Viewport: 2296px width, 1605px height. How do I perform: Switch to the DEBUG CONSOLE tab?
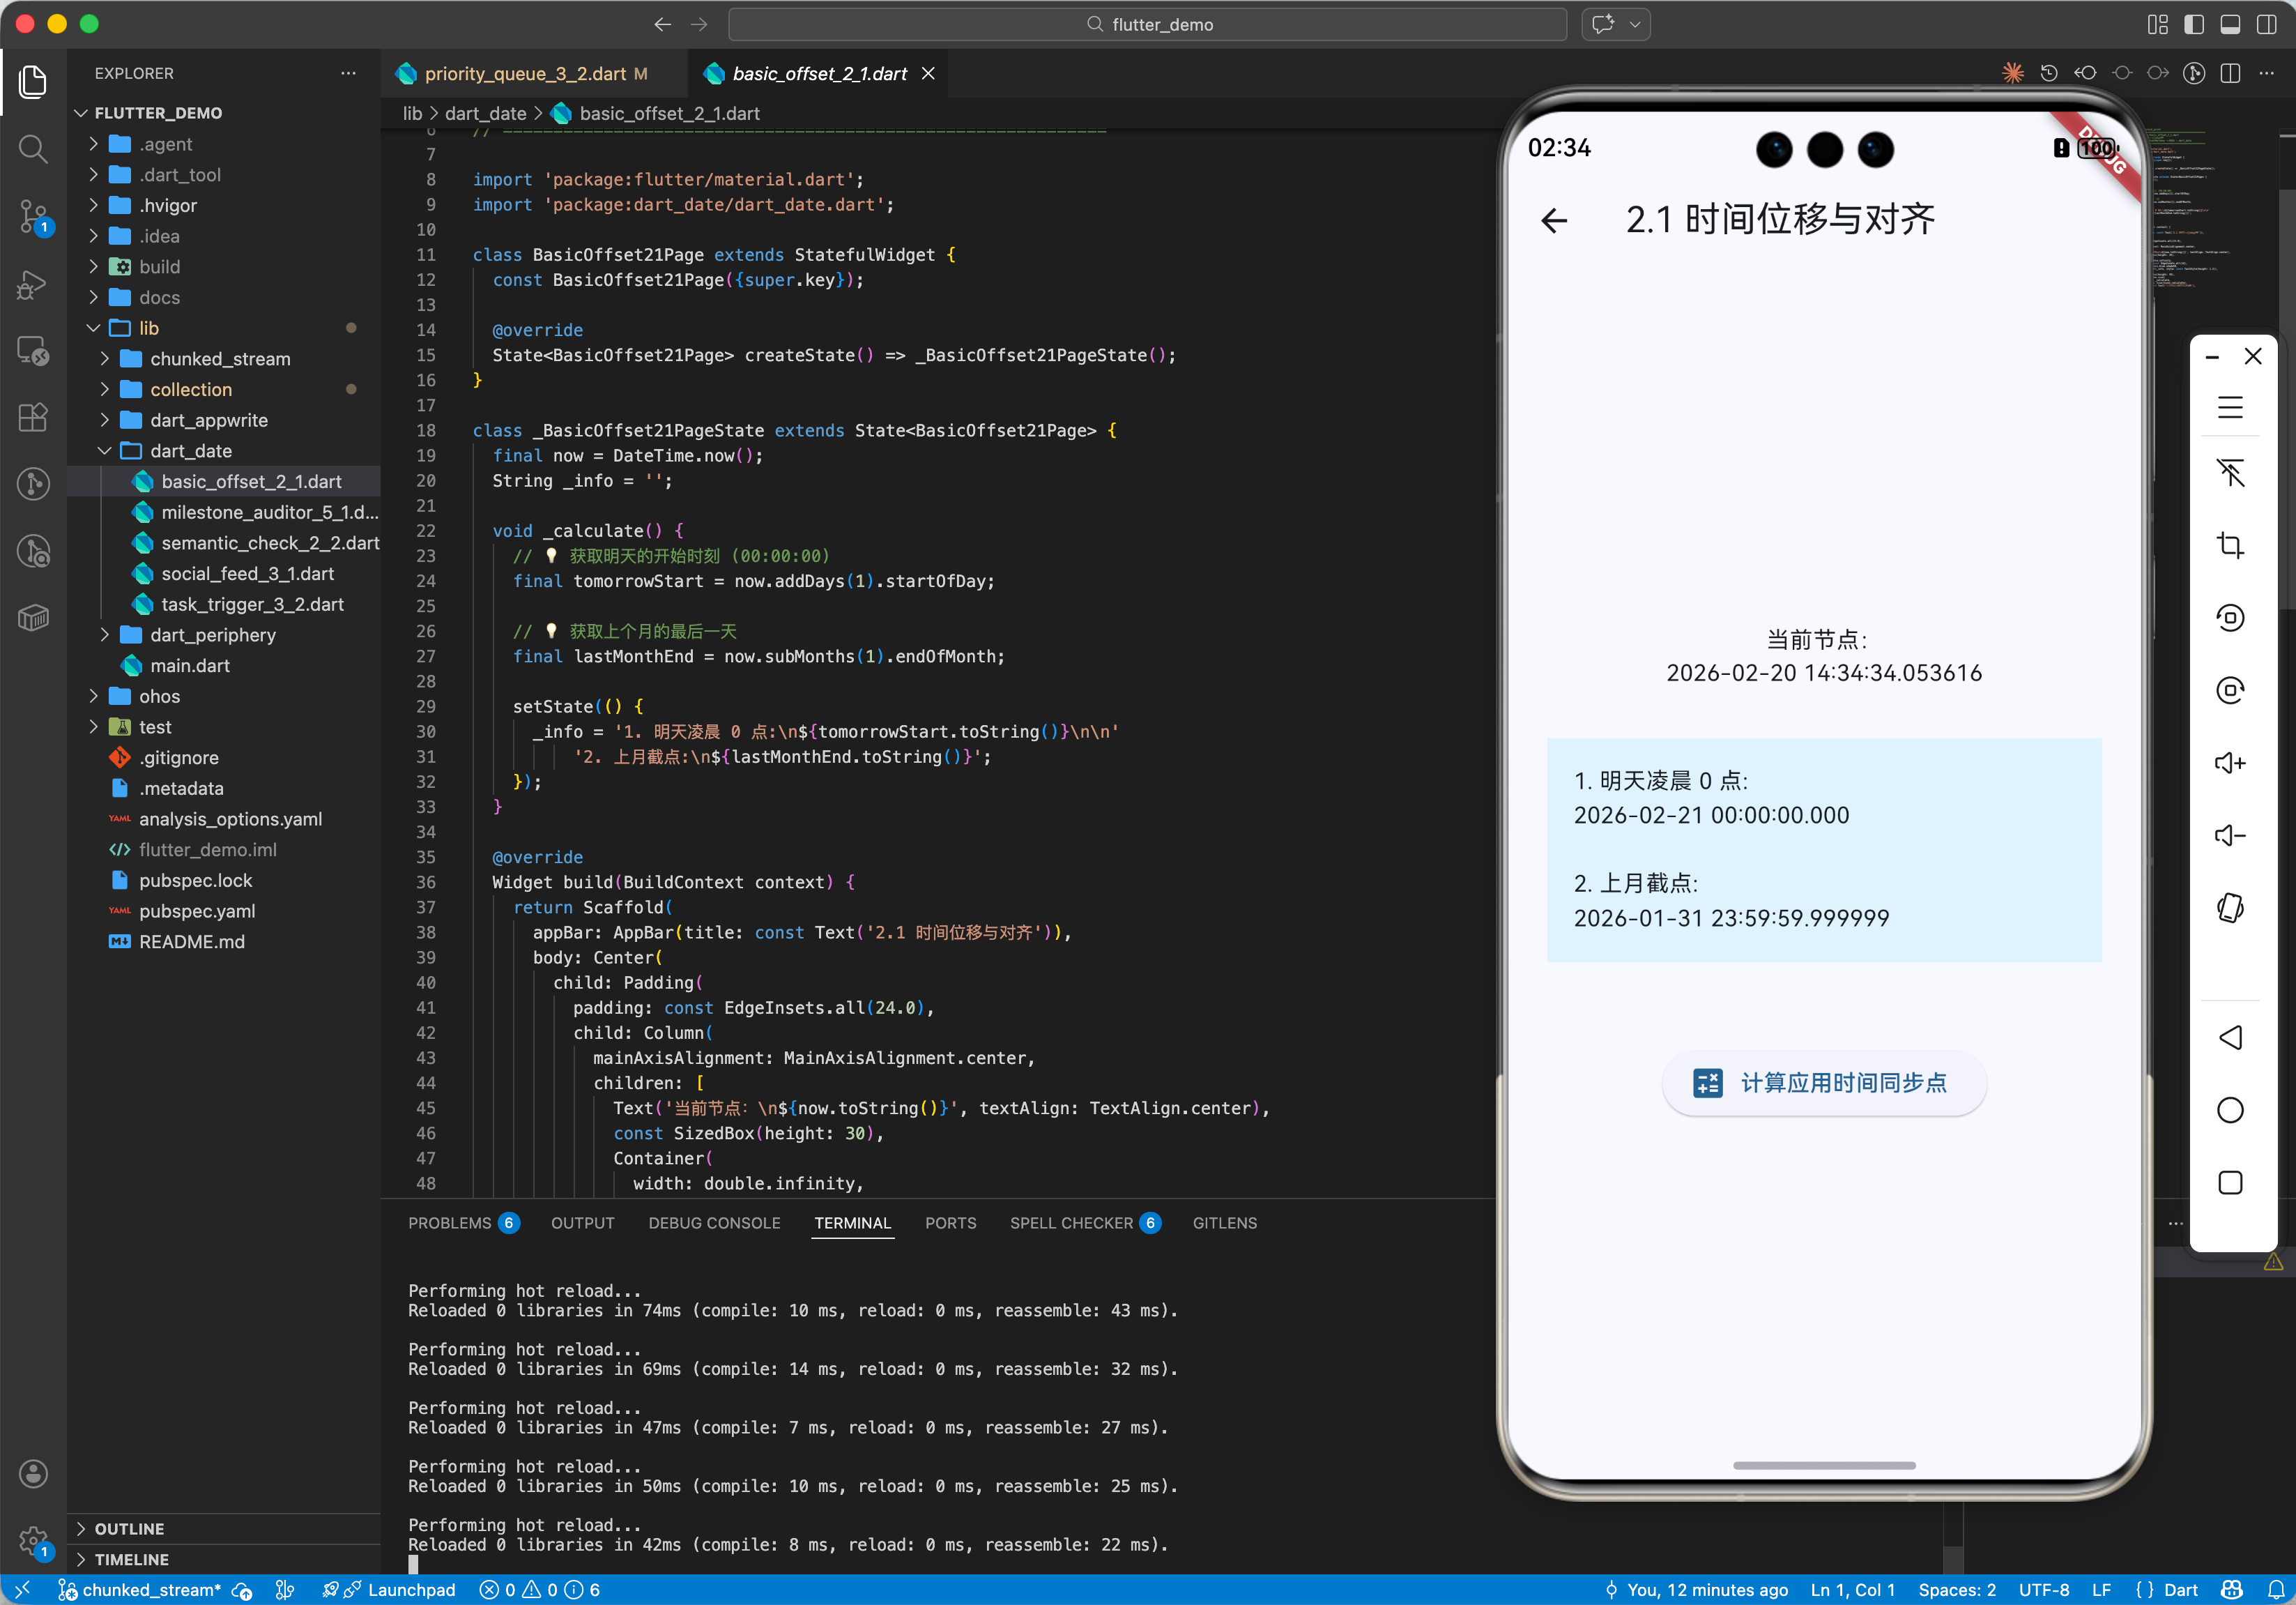tap(714, 1223)
